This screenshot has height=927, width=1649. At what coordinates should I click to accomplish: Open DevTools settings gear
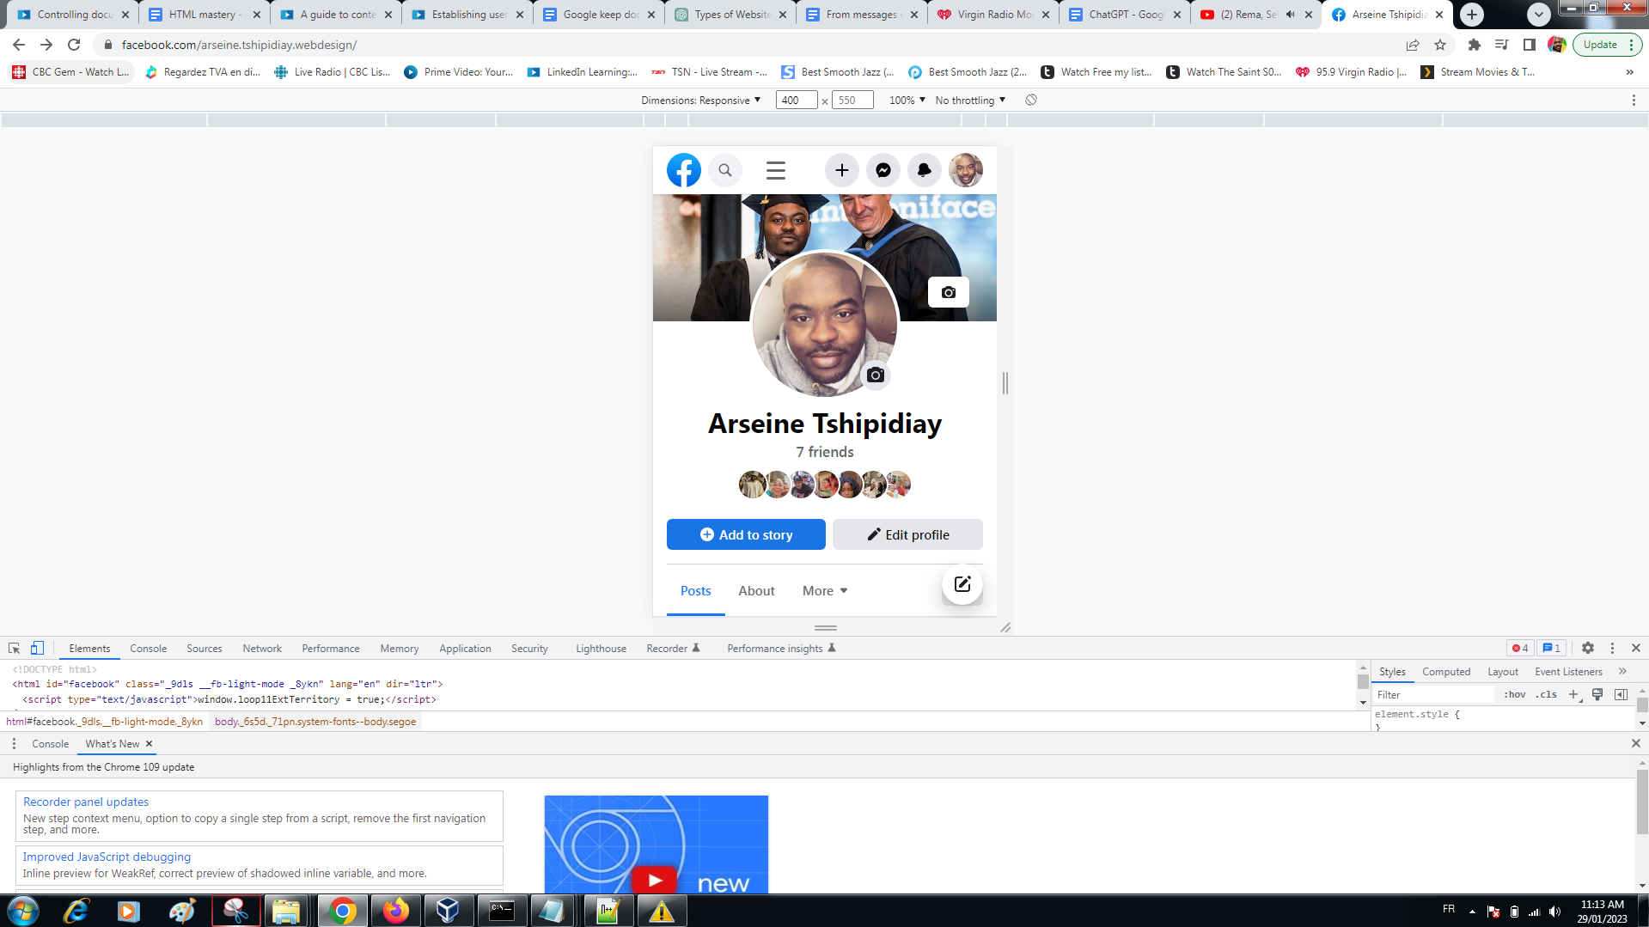1587,648
